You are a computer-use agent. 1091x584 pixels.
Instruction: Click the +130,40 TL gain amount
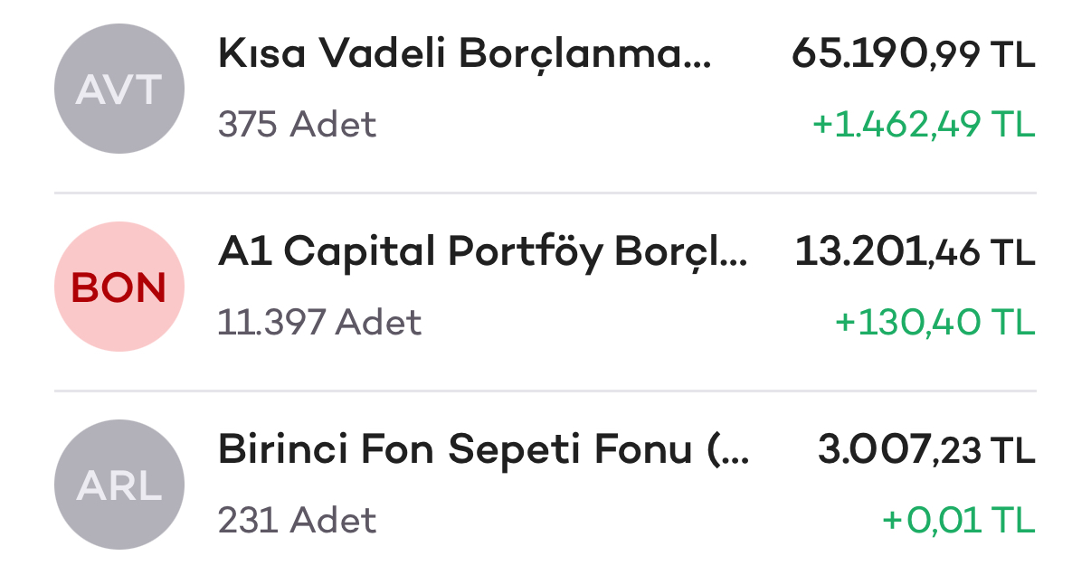pos(934,323)
